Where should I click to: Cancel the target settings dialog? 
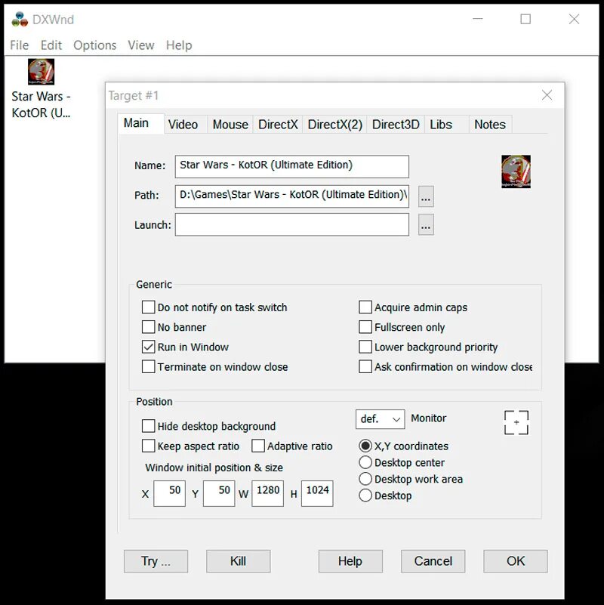pyautogui.click(x=433, y=561)
